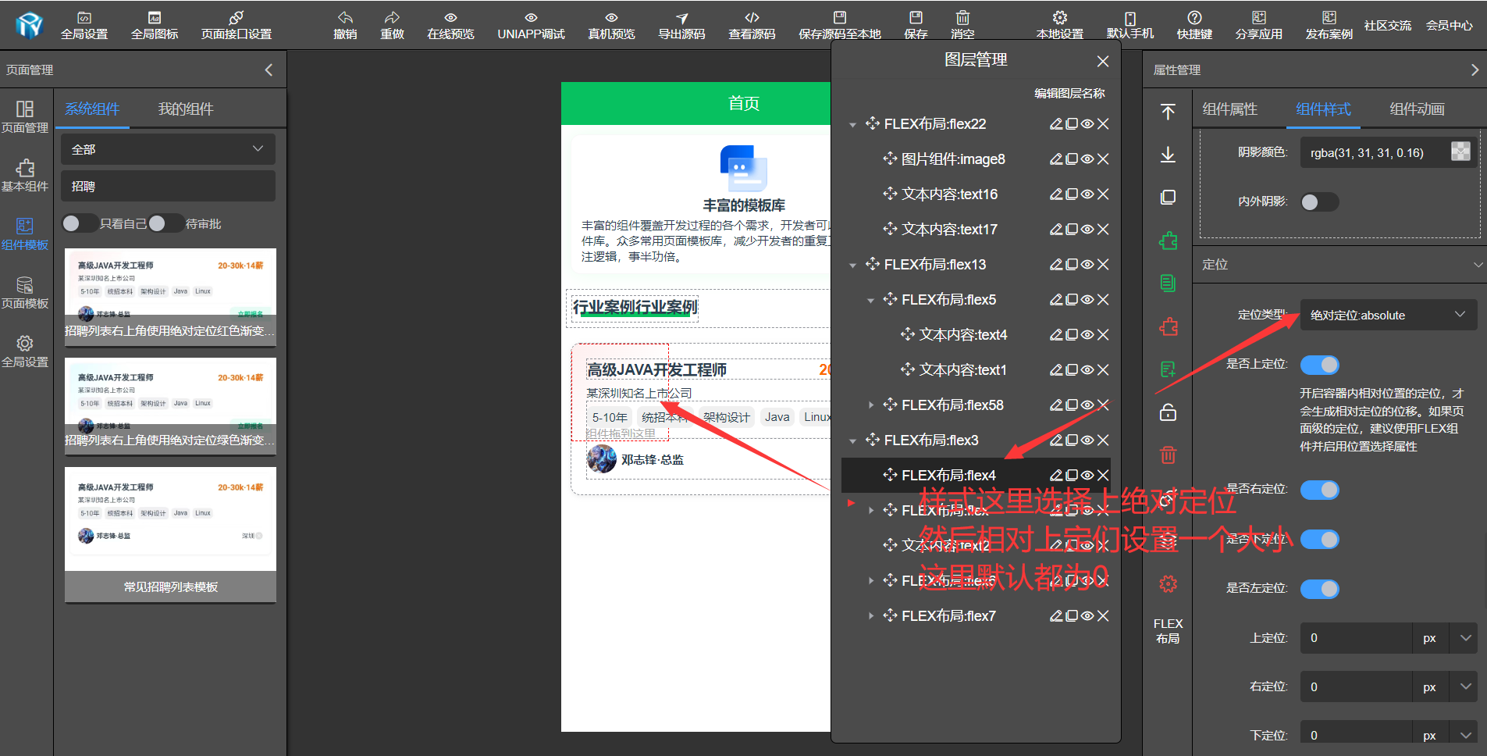Click move-to-top arrow icon
This screenshot has height=756, width=1487.
(1168, 112)
